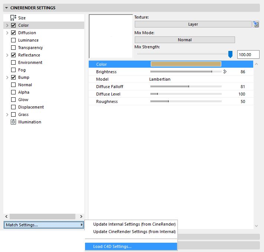Image resolution: width=264 pixels, height=252 pixels.
Task: Click the white texture preview thumbnail
Action: tap(111, 36)
